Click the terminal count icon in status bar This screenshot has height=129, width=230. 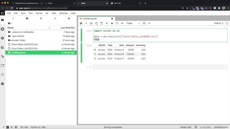tap(8, 127)
